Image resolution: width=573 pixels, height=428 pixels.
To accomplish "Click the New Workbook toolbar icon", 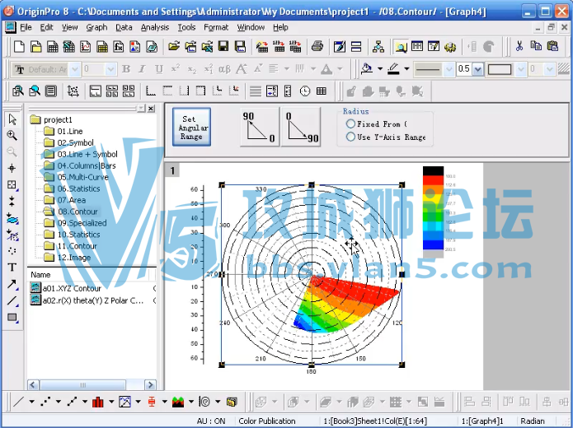I will 53,47.
